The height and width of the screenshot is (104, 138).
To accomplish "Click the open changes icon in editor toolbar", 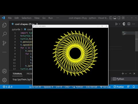I will coord(124,24).
